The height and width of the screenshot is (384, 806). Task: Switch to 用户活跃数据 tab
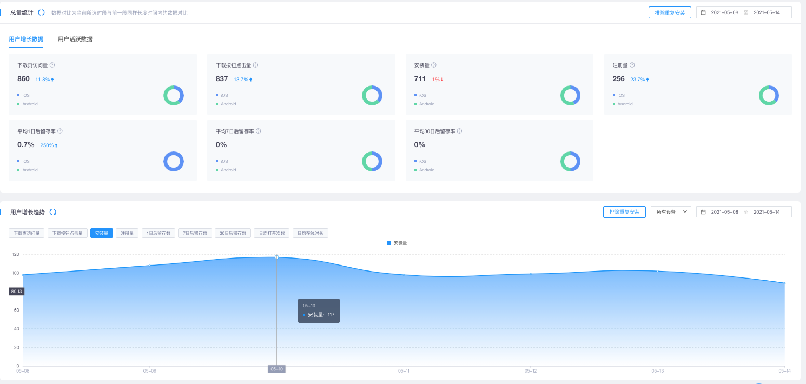75,39
